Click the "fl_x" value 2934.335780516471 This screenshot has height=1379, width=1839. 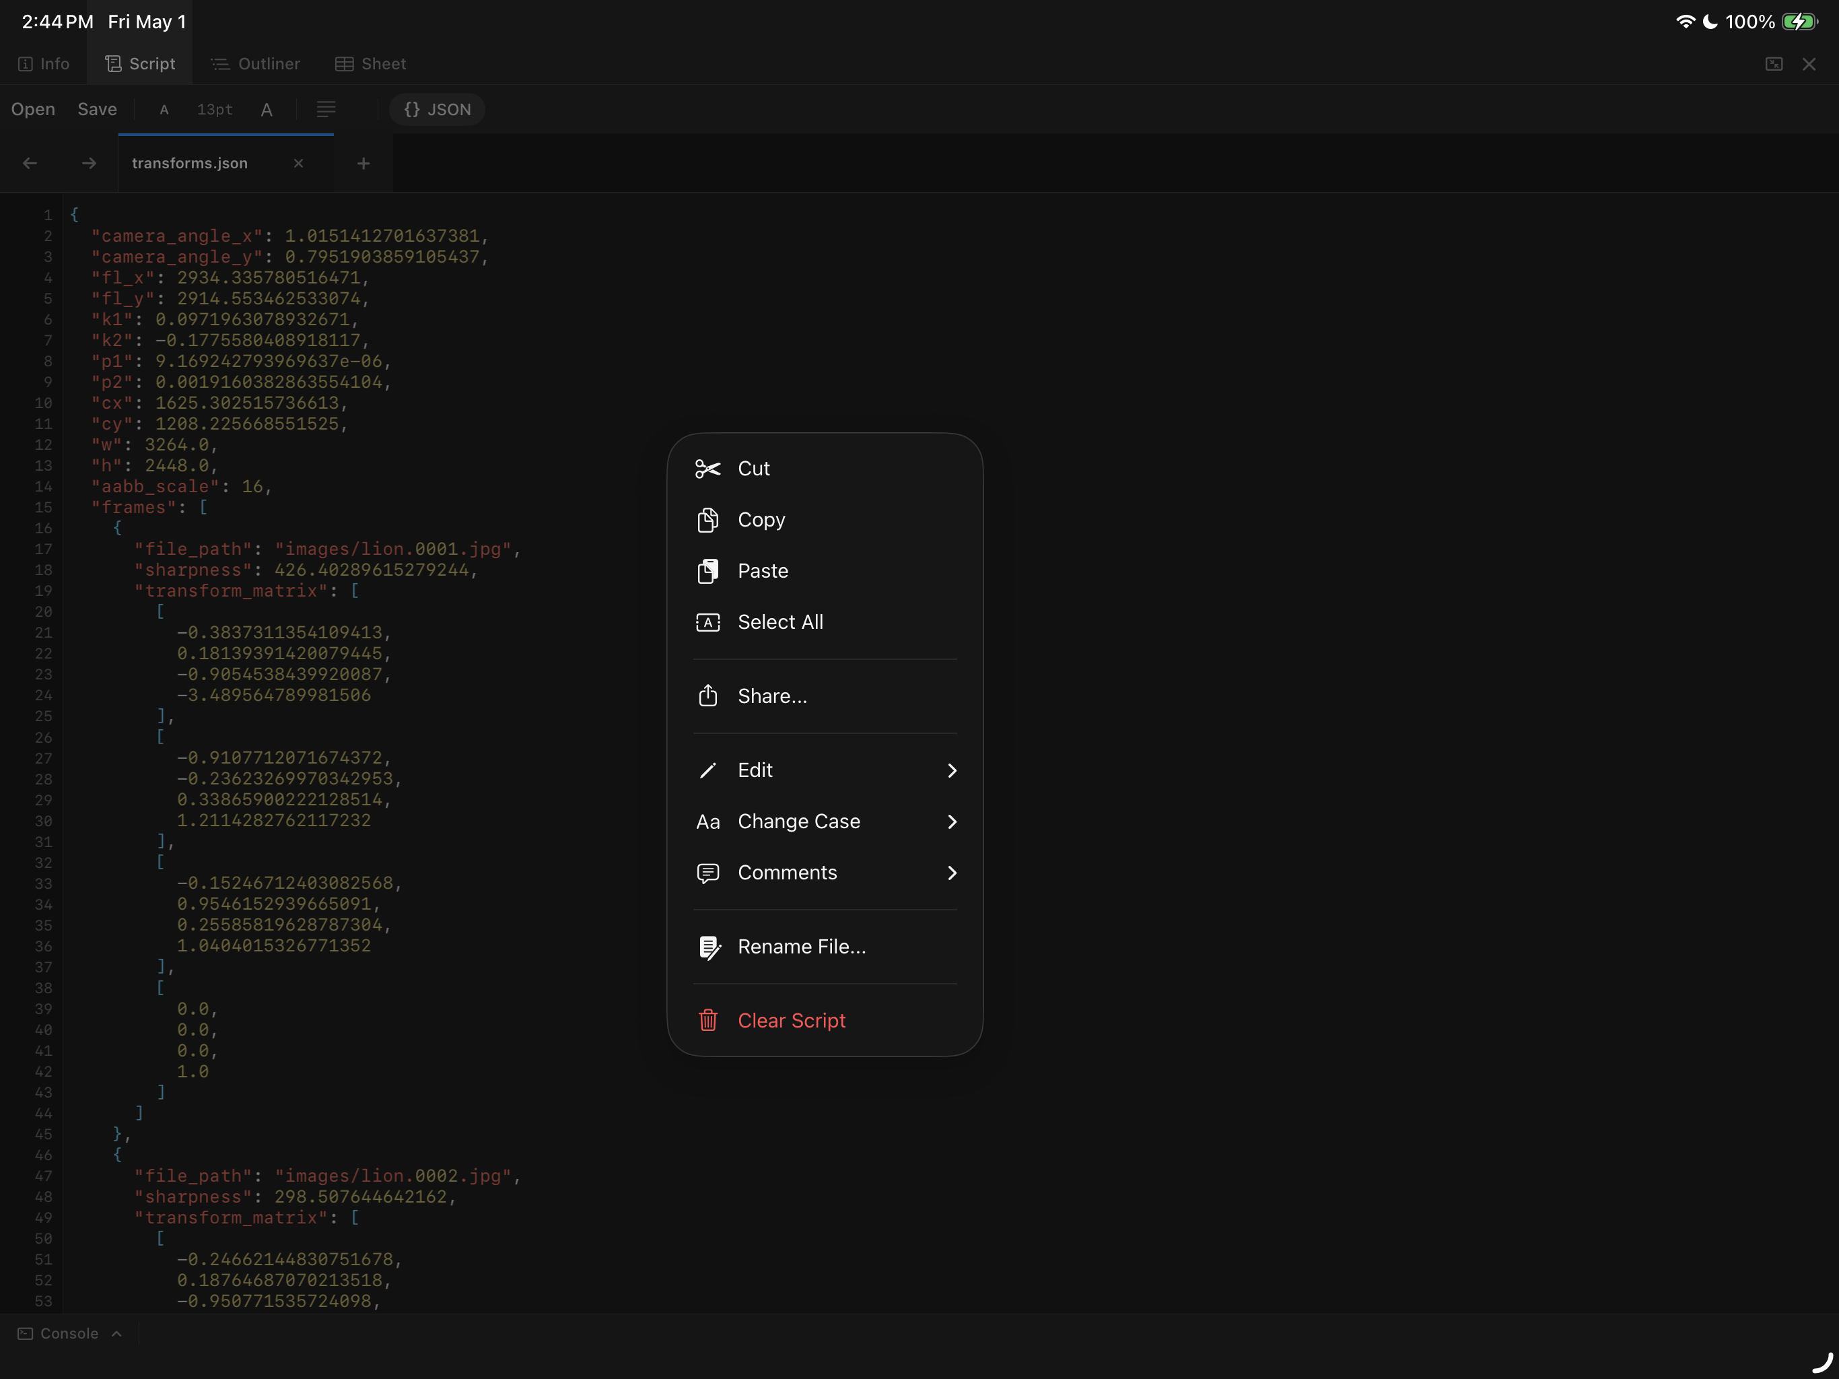coord(269,278)
